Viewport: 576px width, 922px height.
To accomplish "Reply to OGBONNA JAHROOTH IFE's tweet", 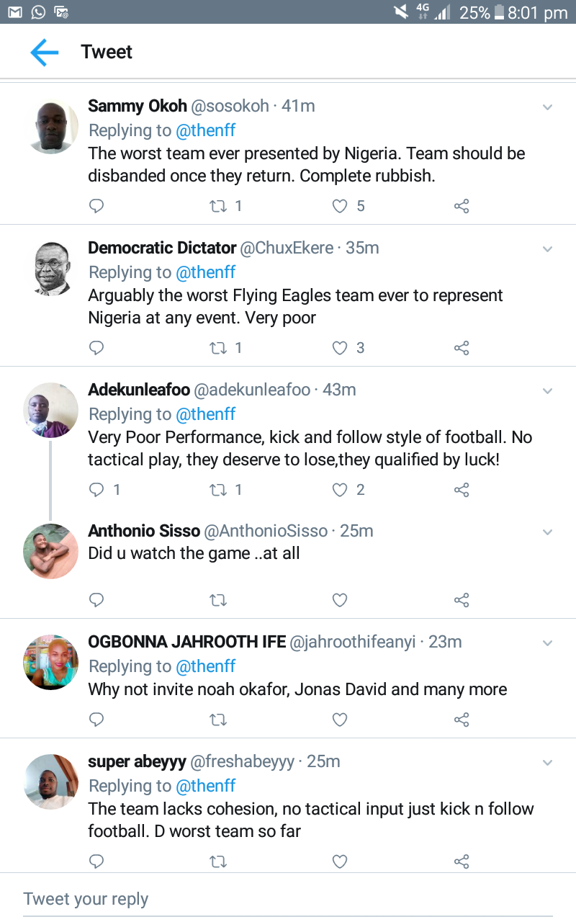I will (96, 720).
